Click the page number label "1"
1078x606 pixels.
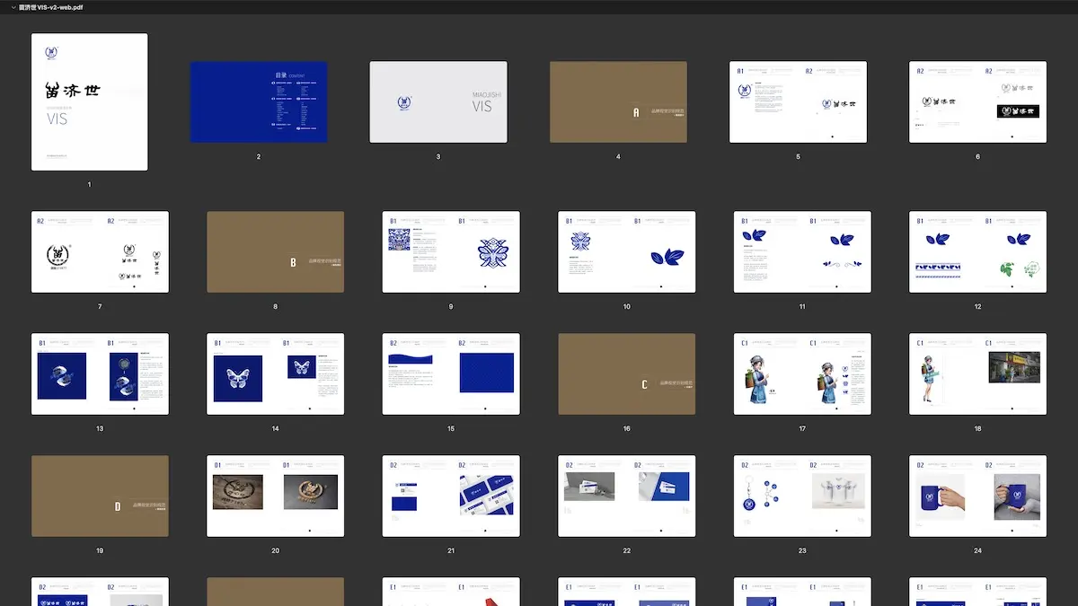[x=90, y=184]
